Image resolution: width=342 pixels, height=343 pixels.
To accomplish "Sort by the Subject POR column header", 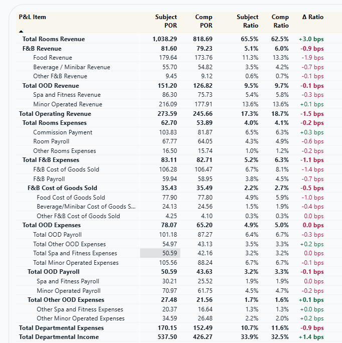I will pyautogui.click(x=166, y=21).
